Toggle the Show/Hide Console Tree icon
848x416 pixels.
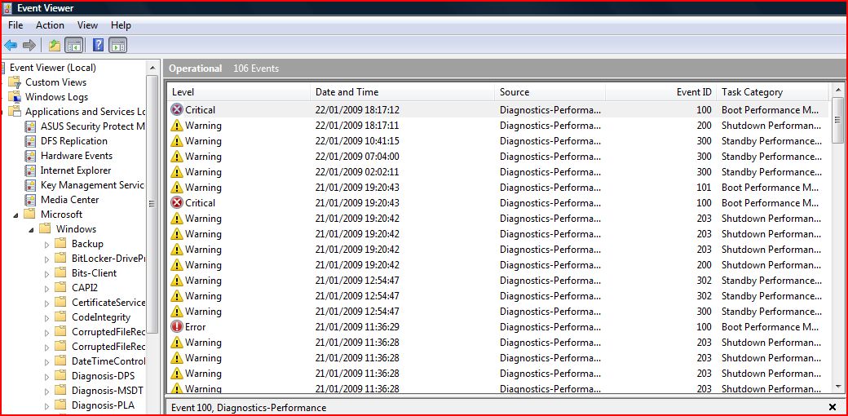[74, 46]
